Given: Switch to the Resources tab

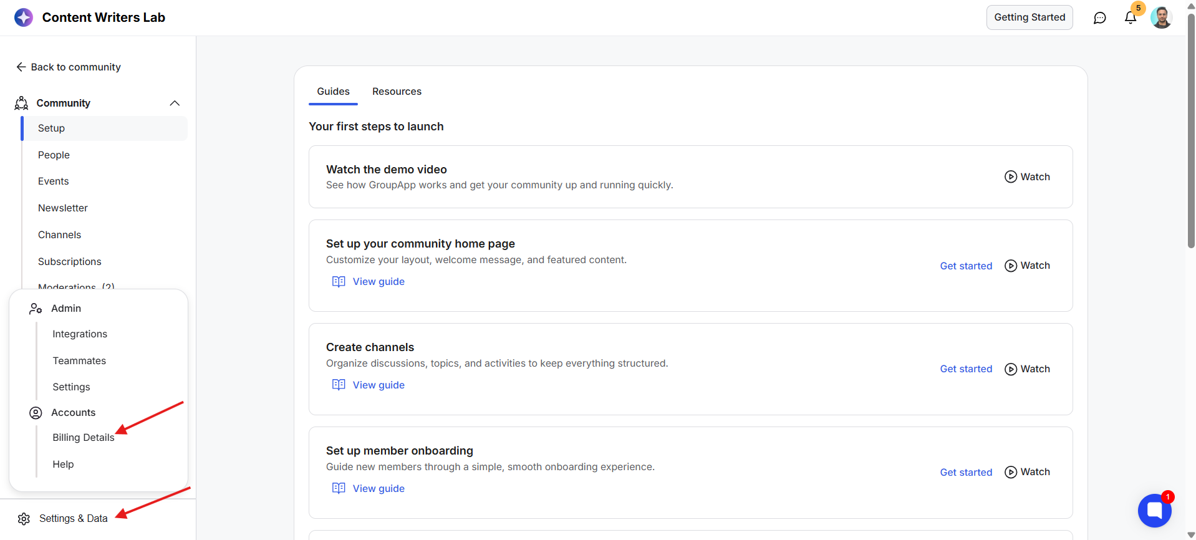Looking at the screenshot, I should click(x=397, y=91).
